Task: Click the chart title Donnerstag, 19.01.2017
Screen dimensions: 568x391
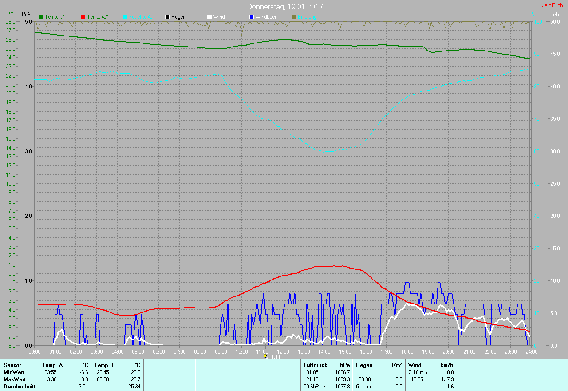Action: tap(285, 7)
